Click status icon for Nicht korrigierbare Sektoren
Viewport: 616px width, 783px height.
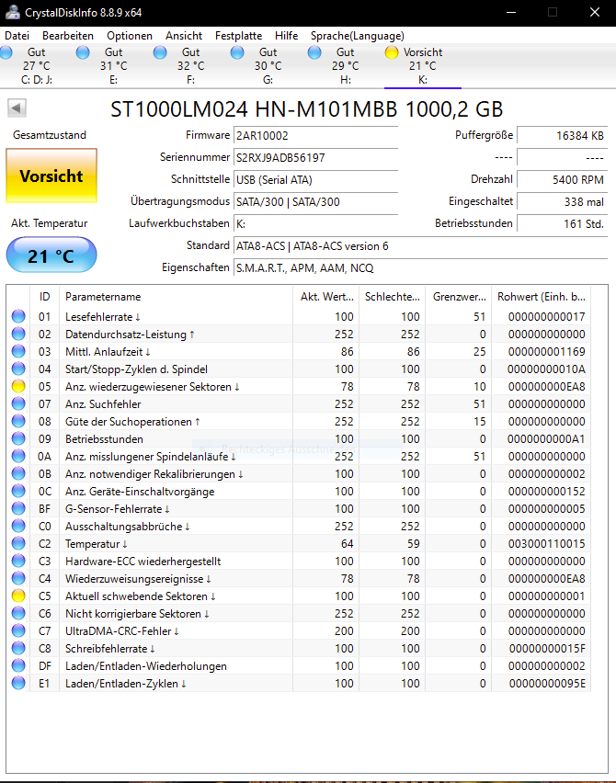18,613
